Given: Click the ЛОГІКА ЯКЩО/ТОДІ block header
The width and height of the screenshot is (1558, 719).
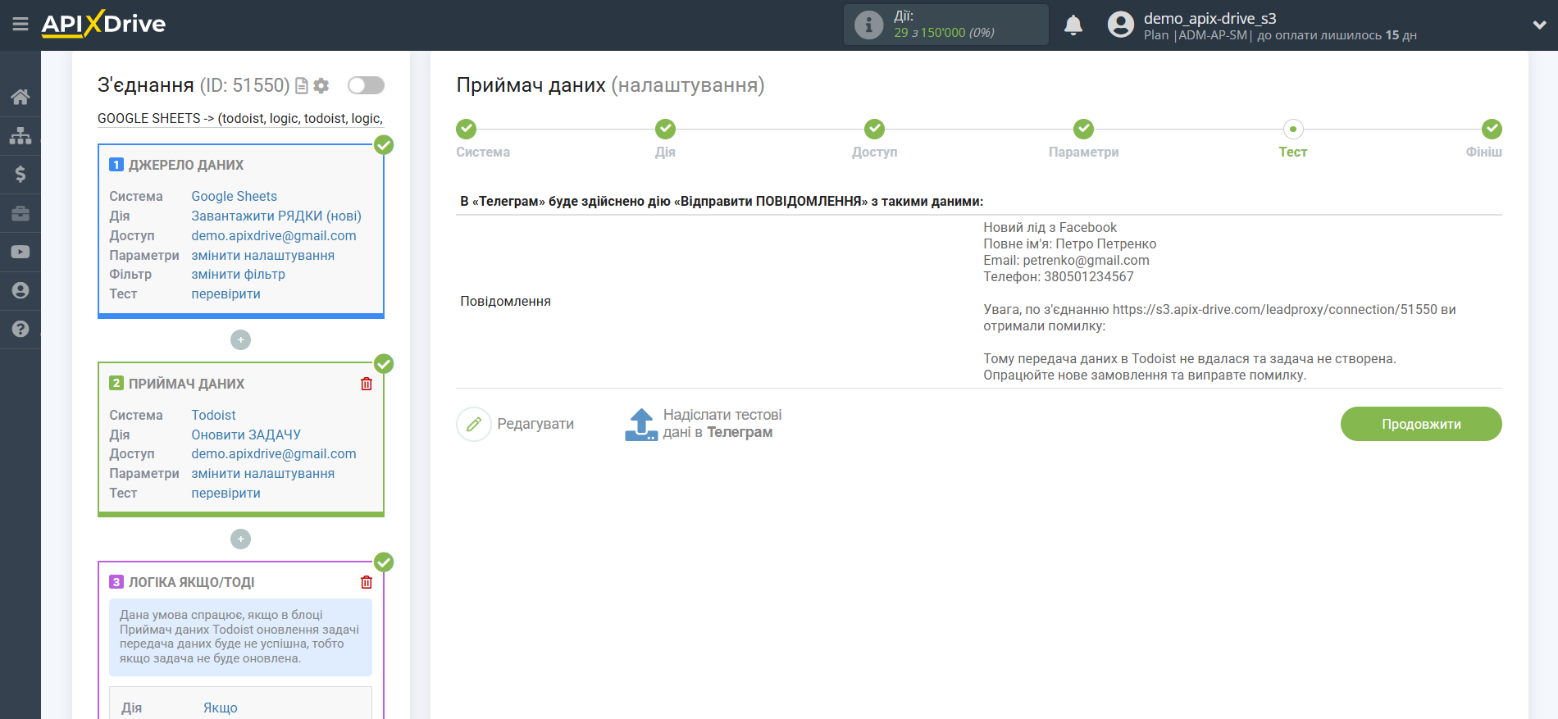Looking at the screenshot, I should tap(191, 582).
